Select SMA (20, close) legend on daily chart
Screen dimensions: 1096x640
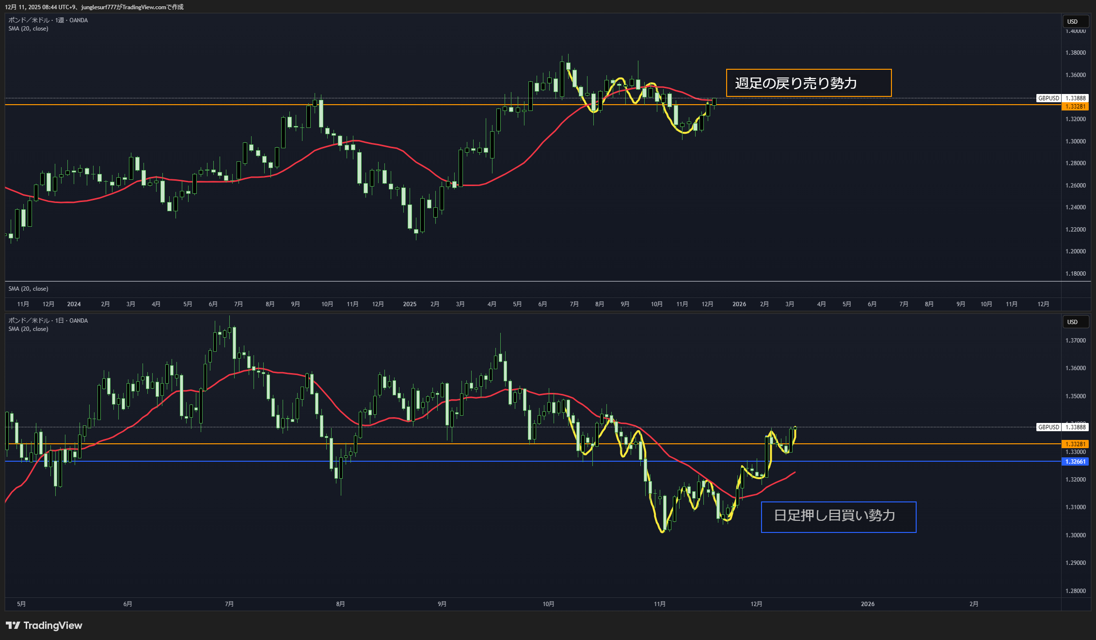pos(28,329)
